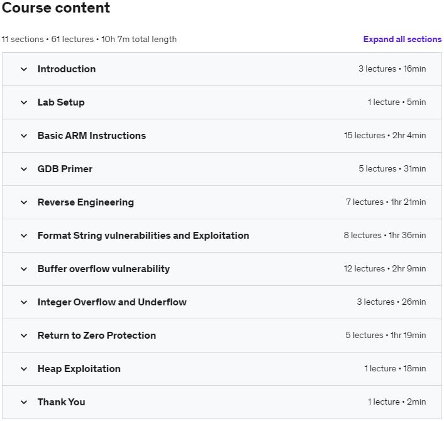
Task: Click the 3 lectures • 26min label
Action: (391, 302)
